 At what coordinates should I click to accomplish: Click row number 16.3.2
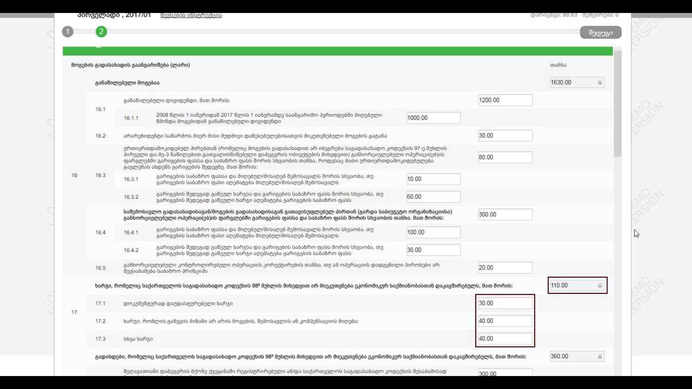pyautogui.click(x=131, y=197)
